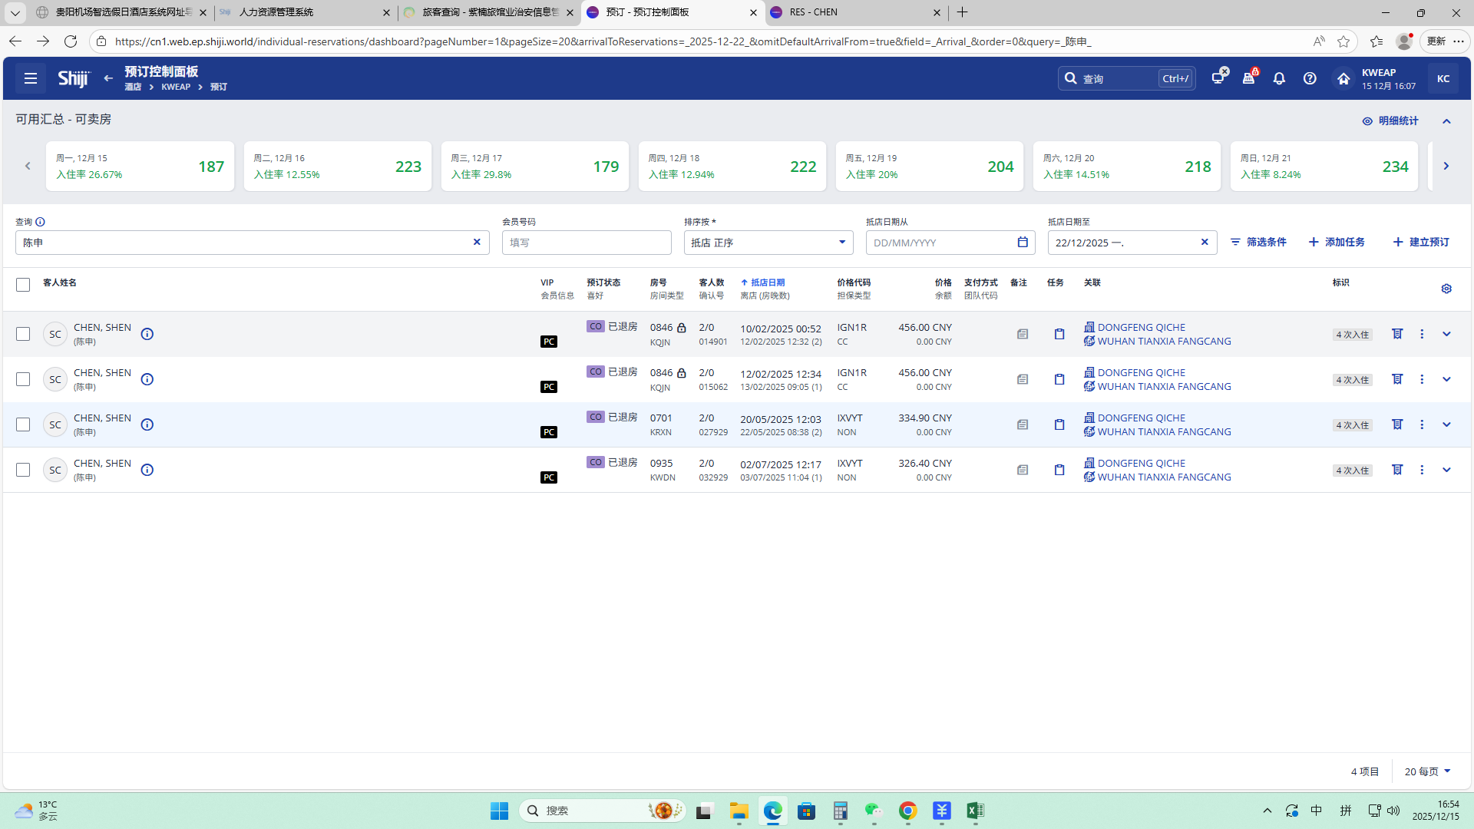Viewport: 1474px width, 829px height.
Task: Click info icon beside first CHEN, SHEN
Action: (147, 334)
